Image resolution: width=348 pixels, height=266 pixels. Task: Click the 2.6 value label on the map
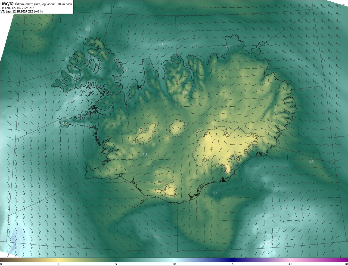click(267, 84)
